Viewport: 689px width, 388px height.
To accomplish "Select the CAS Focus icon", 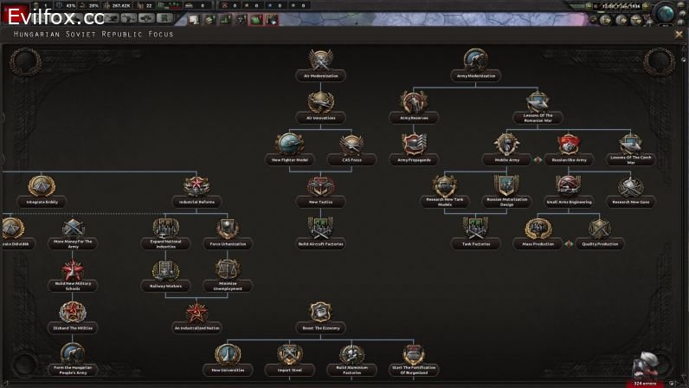I will pyautogui.click(x=351, y=145).
